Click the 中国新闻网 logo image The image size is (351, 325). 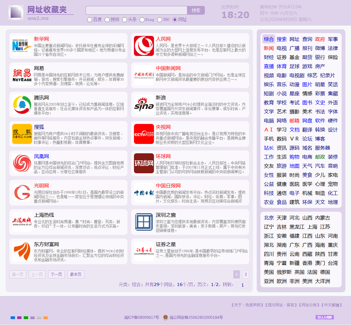point(144,75)
